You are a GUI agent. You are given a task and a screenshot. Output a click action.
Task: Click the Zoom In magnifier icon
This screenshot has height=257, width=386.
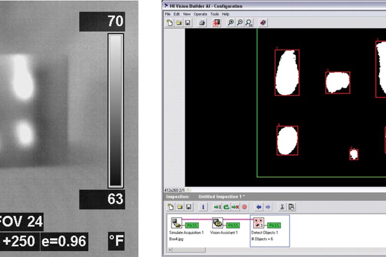(x=231, y=23)
